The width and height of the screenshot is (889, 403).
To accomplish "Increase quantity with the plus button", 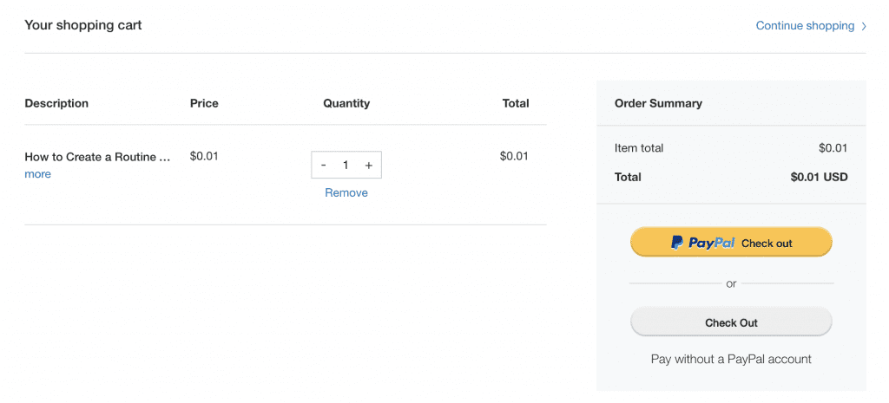I will pyautogui.click(x=368, y=165).
